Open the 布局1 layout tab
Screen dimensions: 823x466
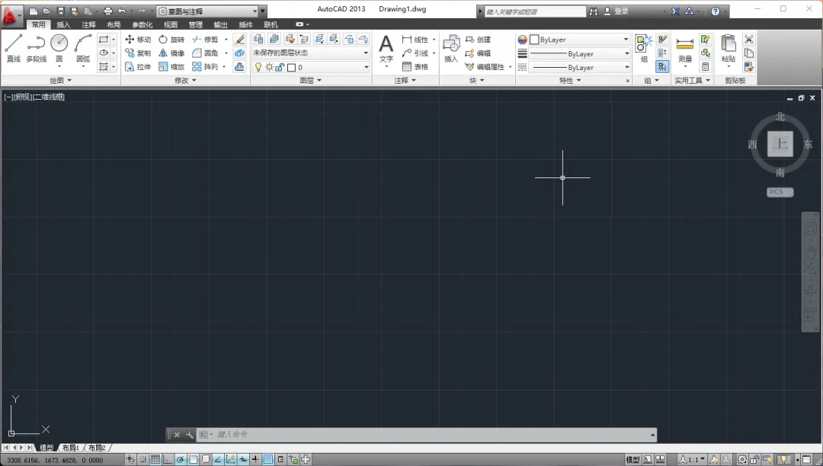(x=70, y=448)
